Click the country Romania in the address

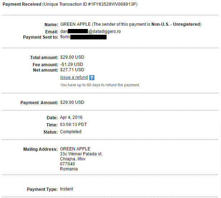point(69,169)
